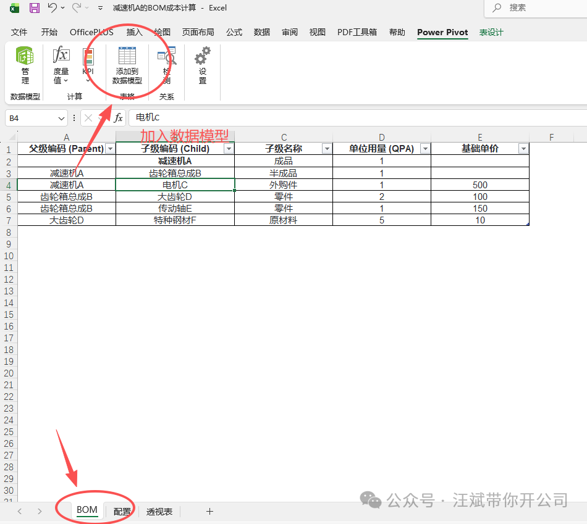
Task: Select cell containing 特种钢材F
Action: point(175,220)
